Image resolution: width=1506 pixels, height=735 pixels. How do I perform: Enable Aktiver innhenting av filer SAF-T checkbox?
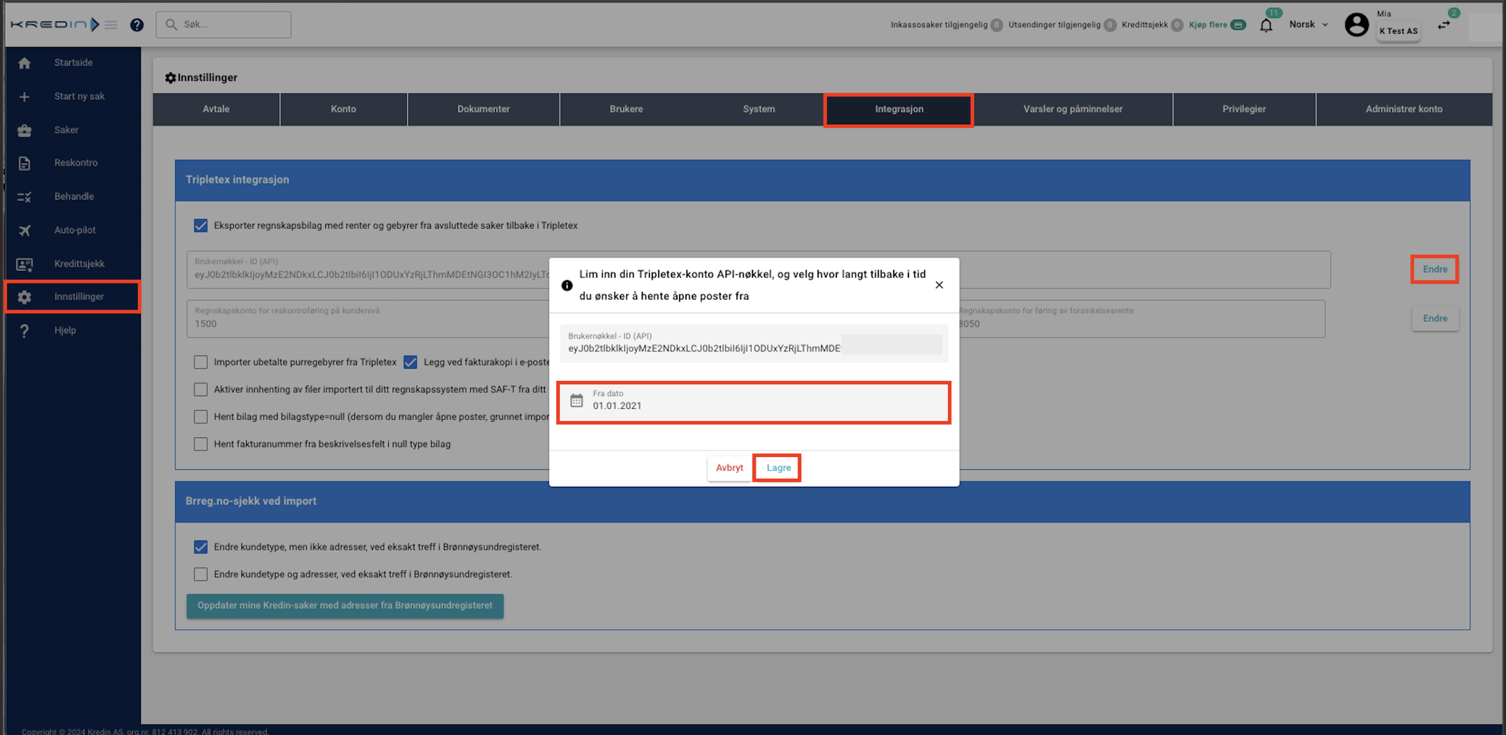(x=201, y=390)
